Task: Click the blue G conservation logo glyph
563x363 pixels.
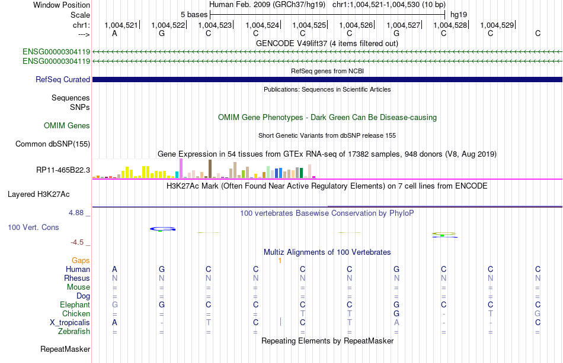Action: click(x=162, y=229)
